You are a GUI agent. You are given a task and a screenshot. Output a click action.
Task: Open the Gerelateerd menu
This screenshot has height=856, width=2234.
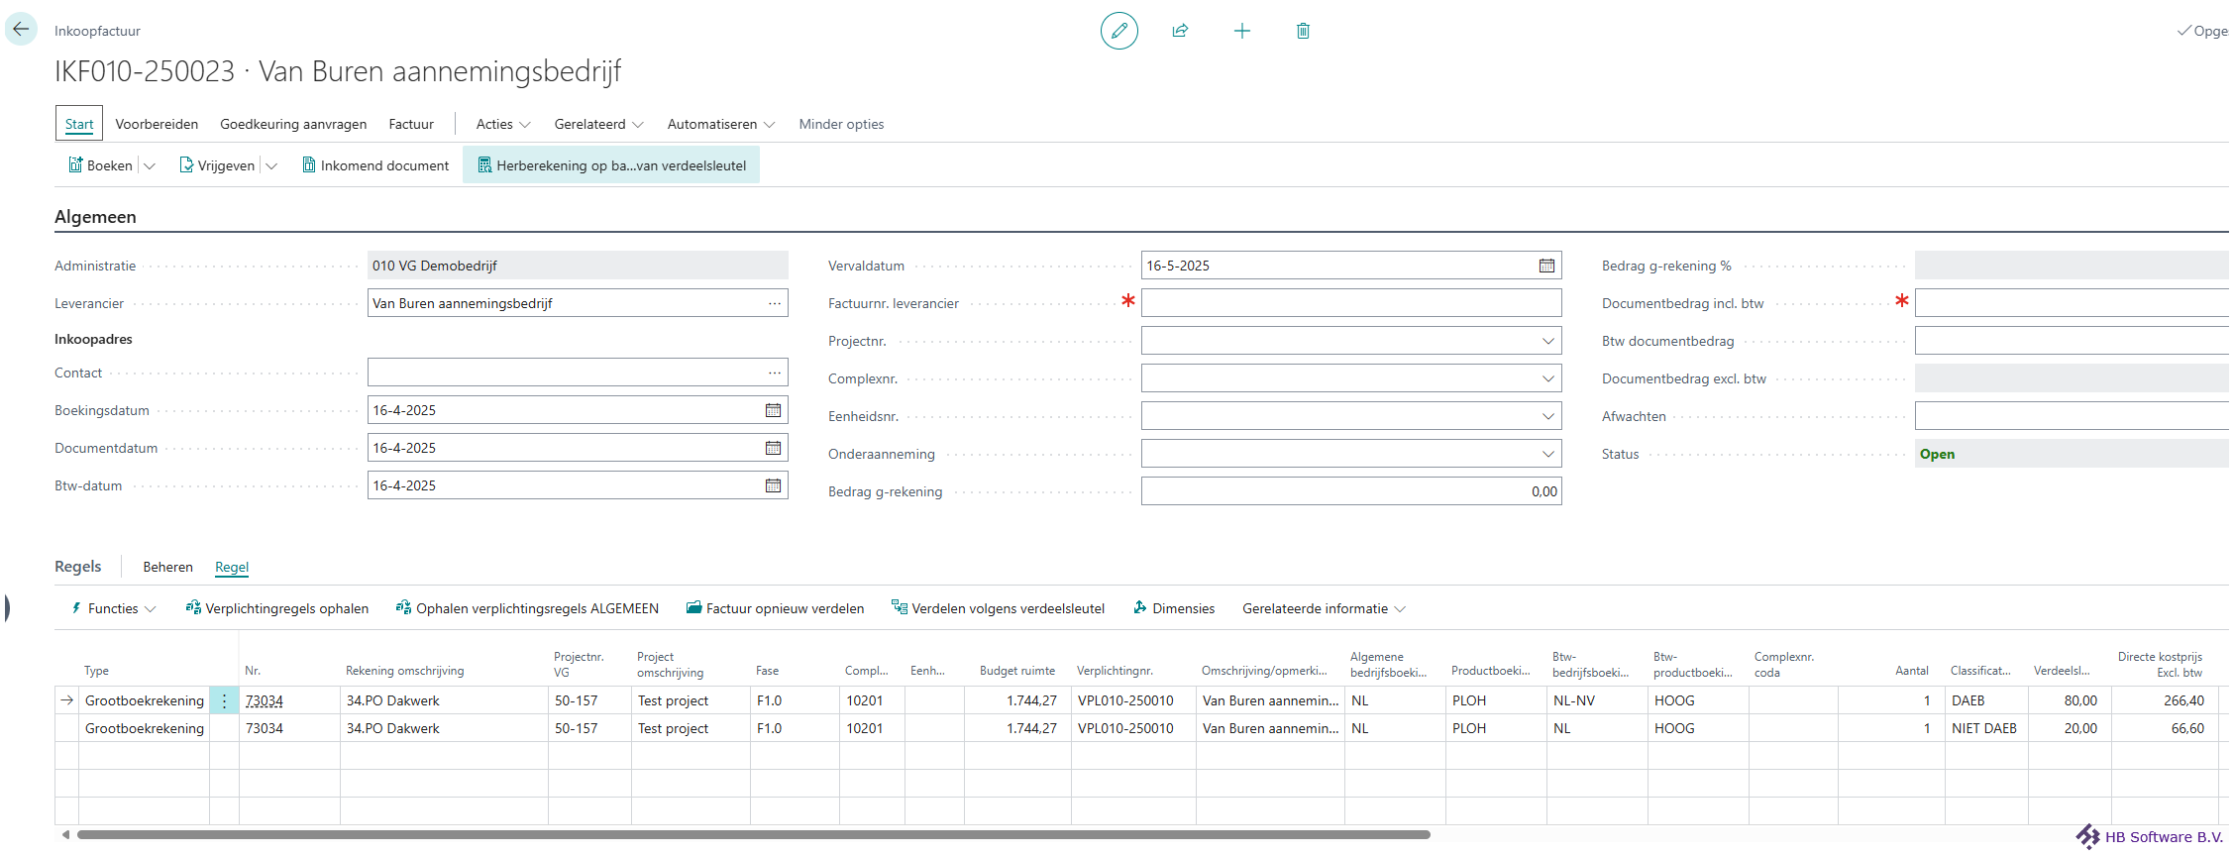click(598, 124)
